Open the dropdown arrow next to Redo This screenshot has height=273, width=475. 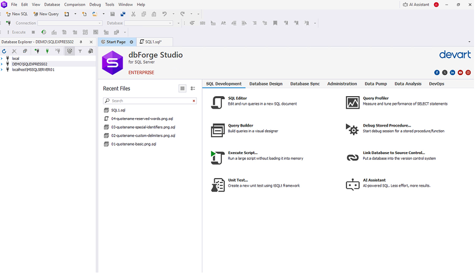point(191,14)
